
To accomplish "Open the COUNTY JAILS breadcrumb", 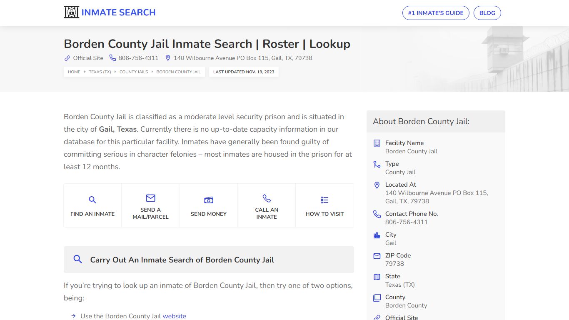I will pyautogui.click(x=134, y=72).
